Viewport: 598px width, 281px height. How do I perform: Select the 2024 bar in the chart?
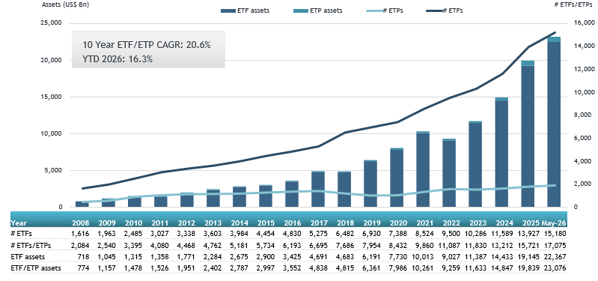(x=501, y=152)
